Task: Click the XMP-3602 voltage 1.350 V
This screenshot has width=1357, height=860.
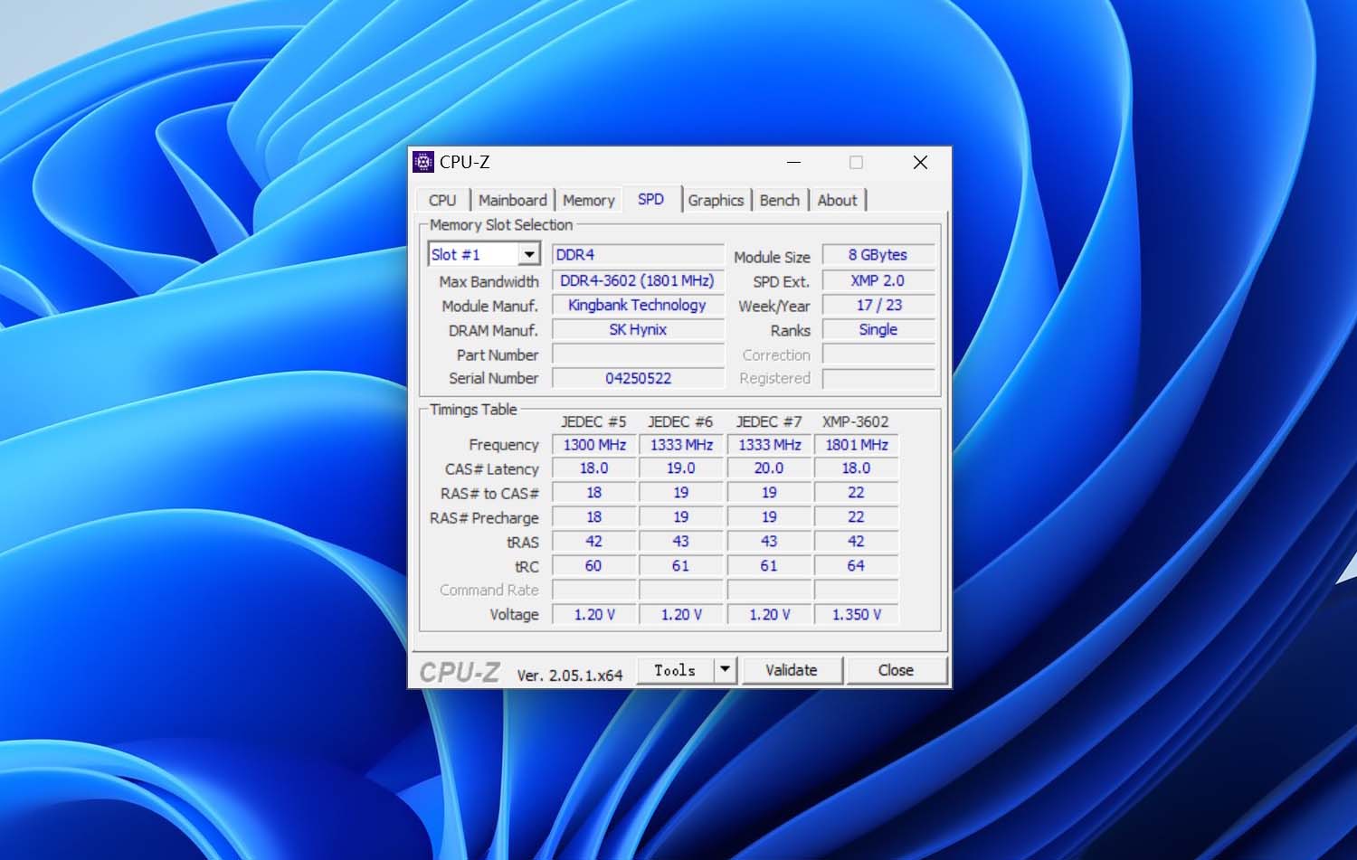Action: point(857,615)
